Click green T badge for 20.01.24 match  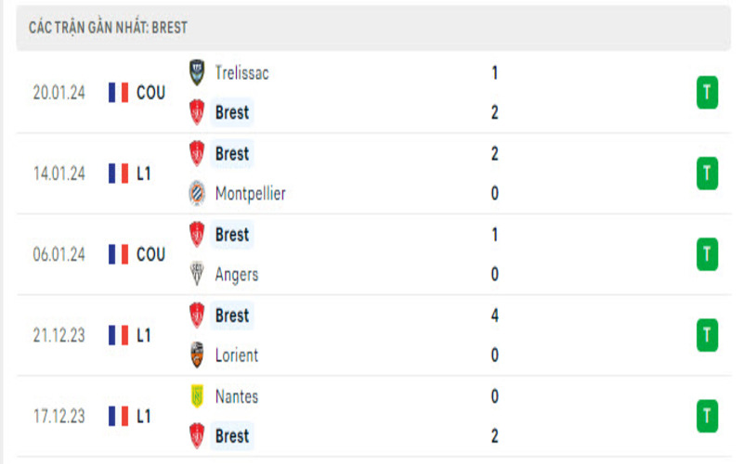707,93
